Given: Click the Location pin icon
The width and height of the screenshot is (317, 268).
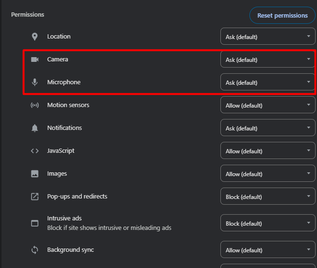Looking at the screenshot, I should tap(35, 37).
